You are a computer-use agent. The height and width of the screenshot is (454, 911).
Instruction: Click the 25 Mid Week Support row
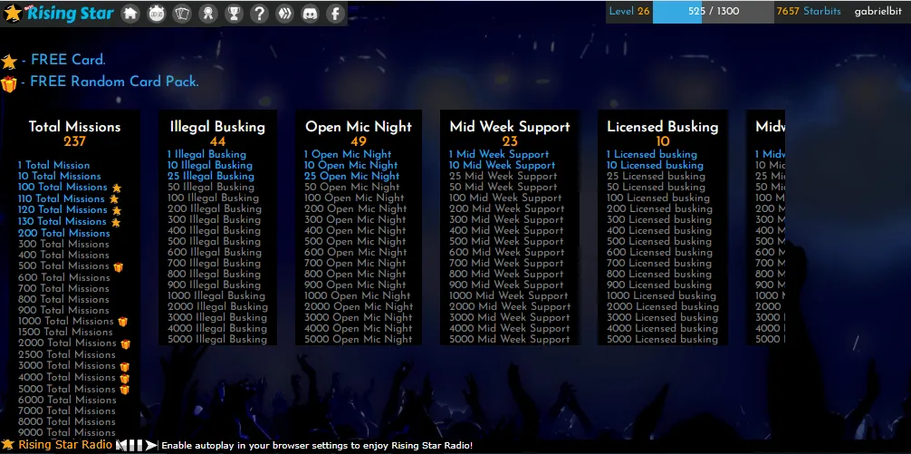coord(503,176)
